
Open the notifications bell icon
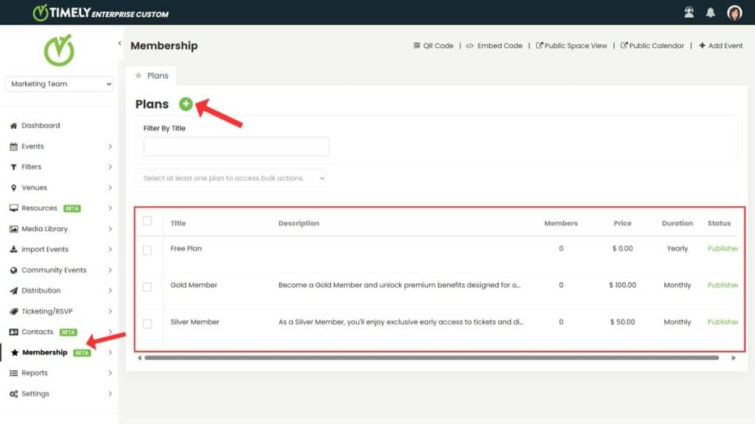pos(711,13)
